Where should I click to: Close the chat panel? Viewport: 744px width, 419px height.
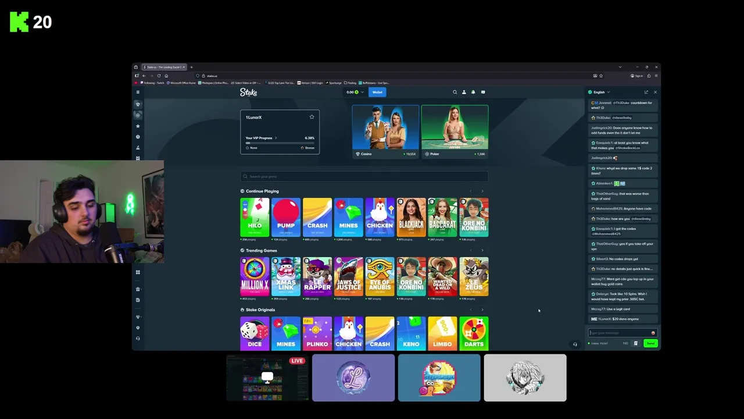pos(655,92)
